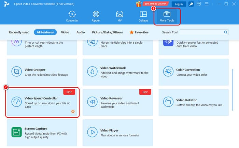Click 'Reverse your video and turn it' description
This screenshot has width=239, height=148.
[x=119, y=105]
